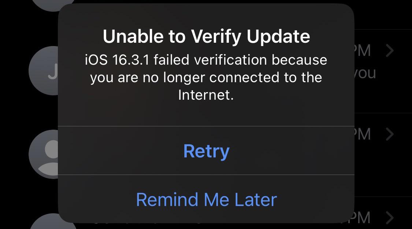Select the partially visible avatar at bottom edge
The image size is (412, 229).
(x=44, y=221)
